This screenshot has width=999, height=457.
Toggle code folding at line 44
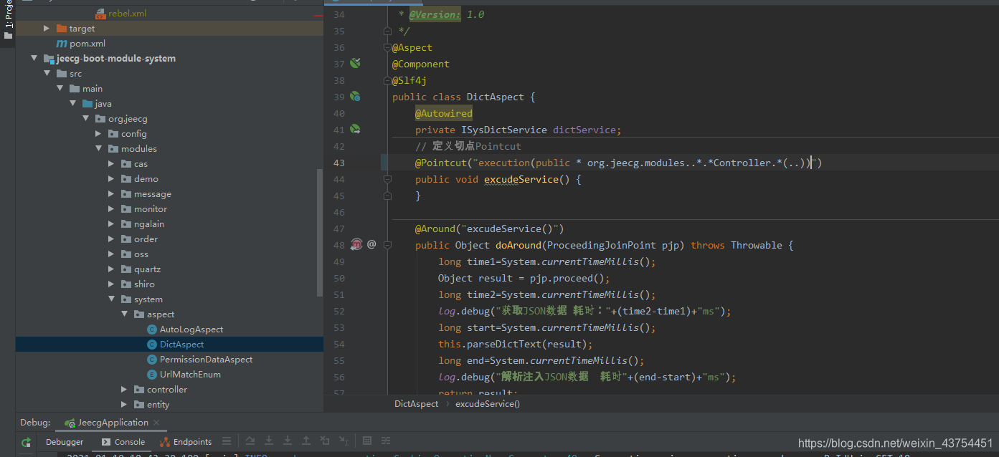tap(387, 179)
